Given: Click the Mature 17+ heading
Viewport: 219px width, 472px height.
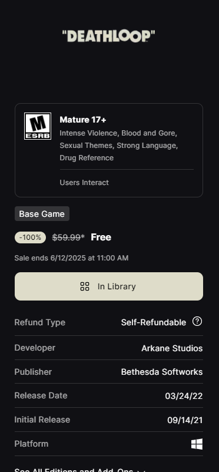Looking at the screenshot, I should pyautogui.click(x=83, y=120).
